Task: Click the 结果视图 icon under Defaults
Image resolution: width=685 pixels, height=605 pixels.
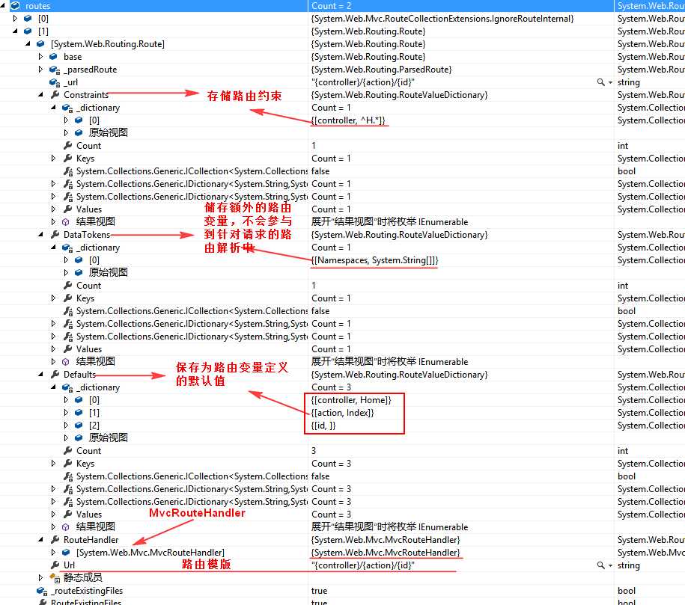Action: [66, 527]
